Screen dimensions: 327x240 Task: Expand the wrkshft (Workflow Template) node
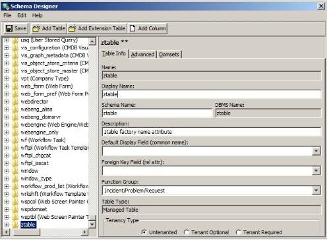pyautogui.click(x=7, y=194)
